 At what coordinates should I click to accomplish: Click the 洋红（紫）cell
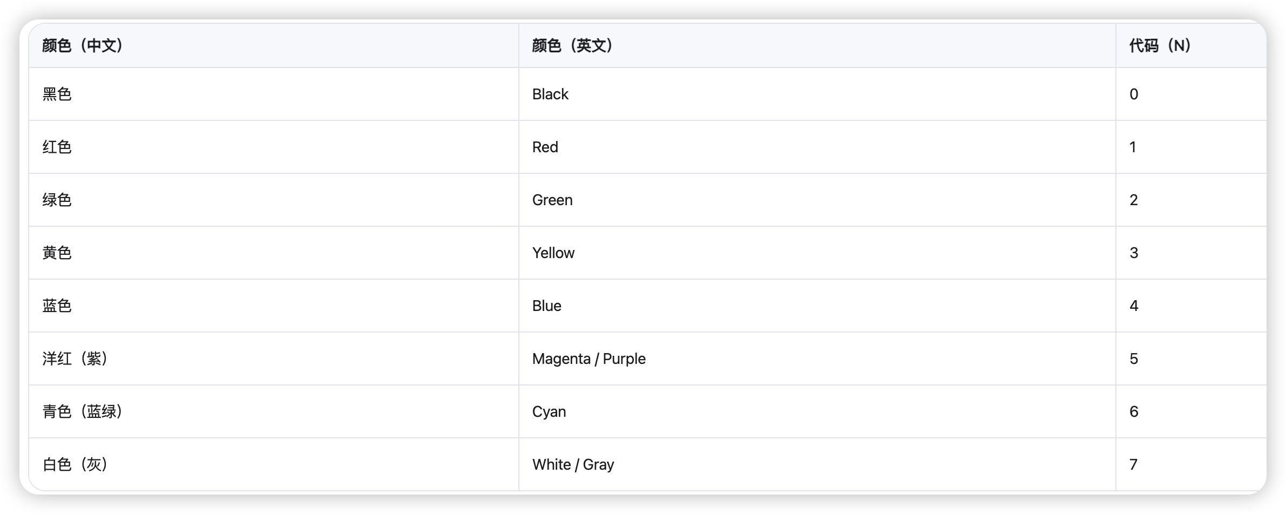click(75, 359)
